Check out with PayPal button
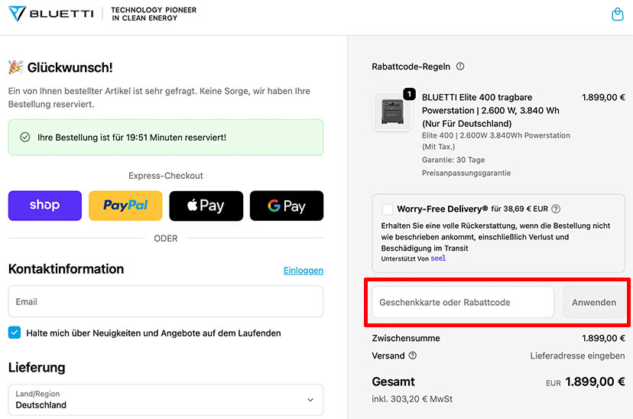 [125, 206]
